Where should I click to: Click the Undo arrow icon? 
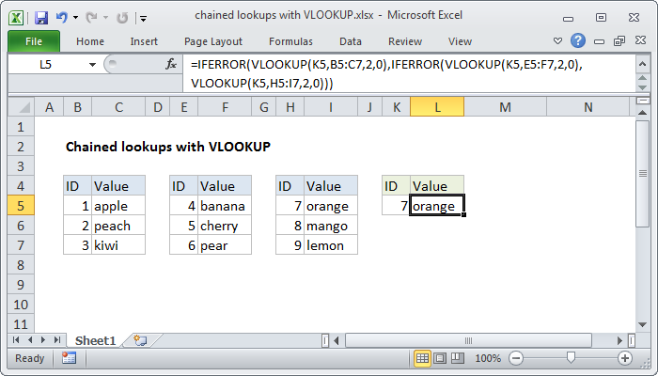tap(61, 18)
